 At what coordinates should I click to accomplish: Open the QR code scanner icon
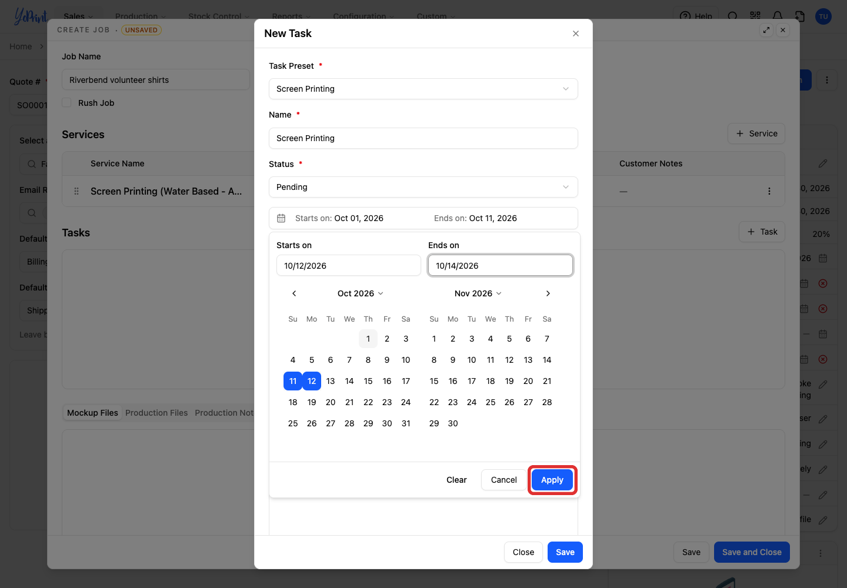pyautogui.click(x=755, y=16)
